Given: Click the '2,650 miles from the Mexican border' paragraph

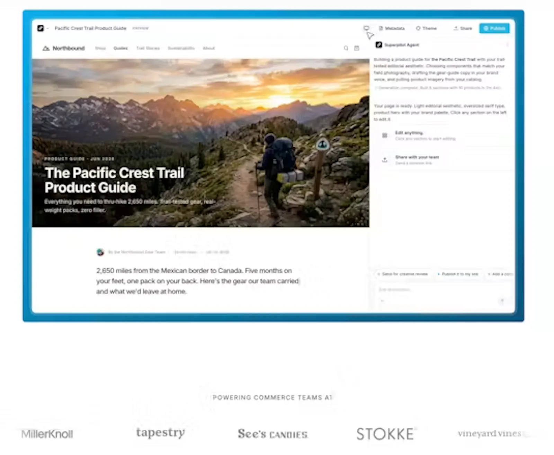Looking at the screenshot, I should [197, 281].
